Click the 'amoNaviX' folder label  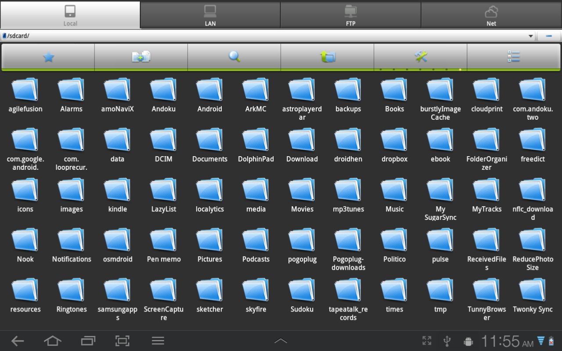tap(118, 109)
